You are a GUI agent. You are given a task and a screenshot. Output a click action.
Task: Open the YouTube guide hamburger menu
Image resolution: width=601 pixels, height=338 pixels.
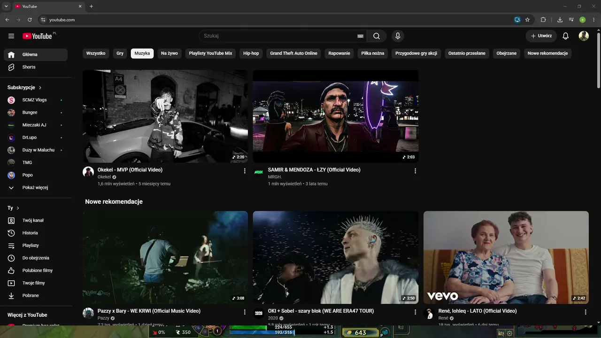tap(11, 36)
